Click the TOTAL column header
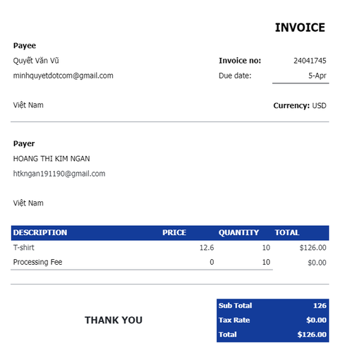Screen dimensions: 345x353 pyautogui.click(x=287, y=232)
